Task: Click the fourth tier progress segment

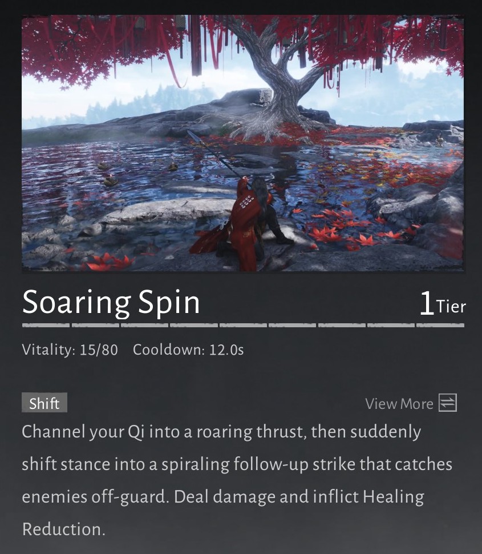Action: pyautogui.click(x=193, y=325)
